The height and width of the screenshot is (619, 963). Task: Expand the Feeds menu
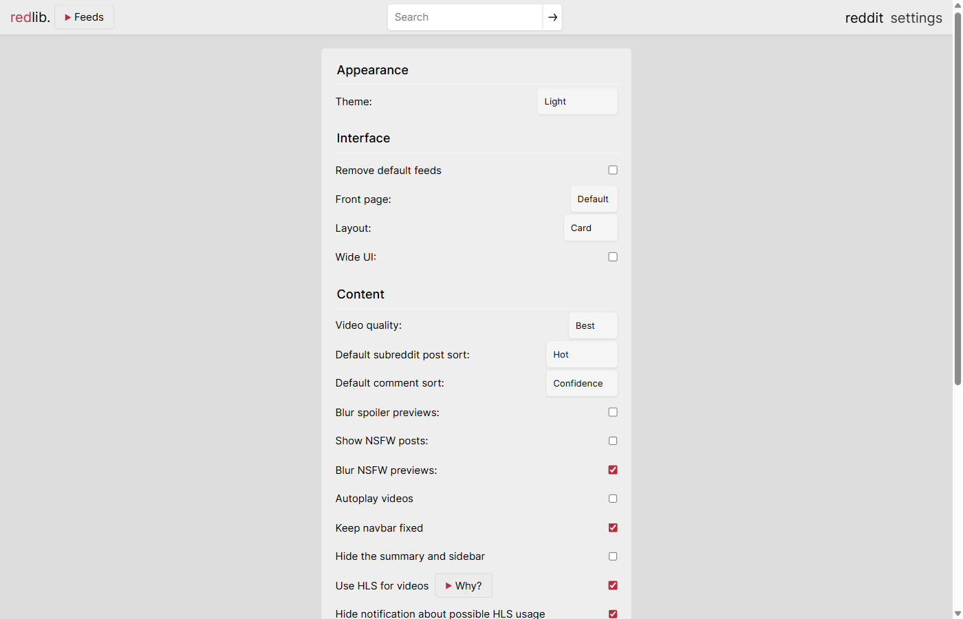coord(85,17)
